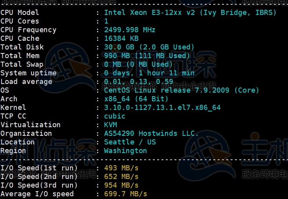
Task: Click the Region value Washington
Action: coord(125,151)
